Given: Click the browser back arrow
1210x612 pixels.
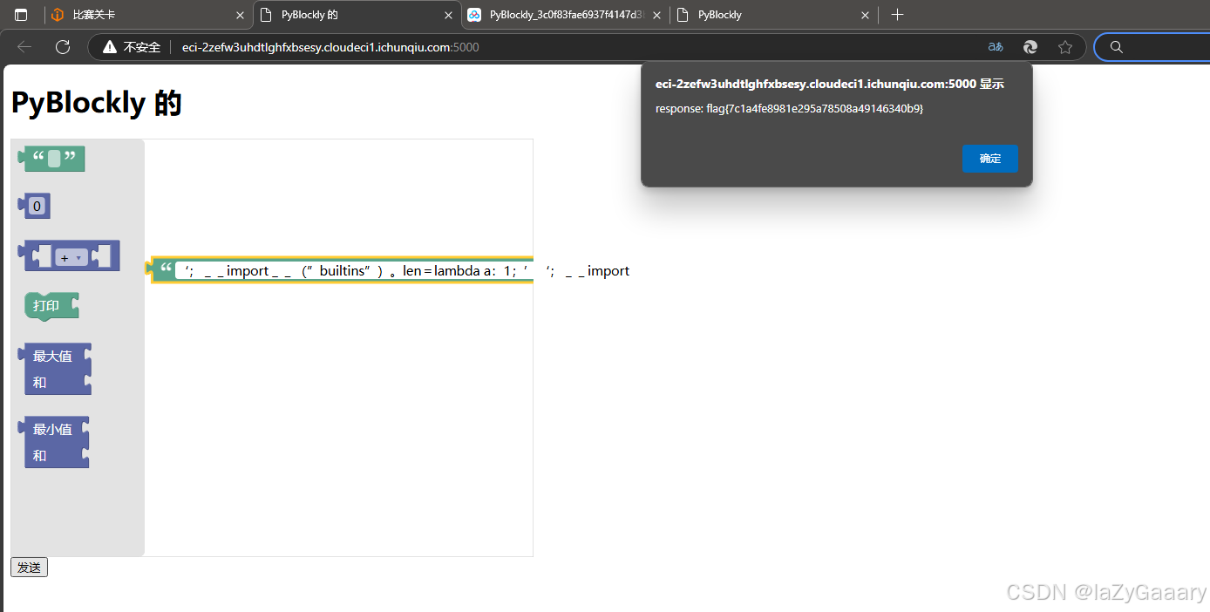Looking at the screenshot, I should [x=24, y=47].
